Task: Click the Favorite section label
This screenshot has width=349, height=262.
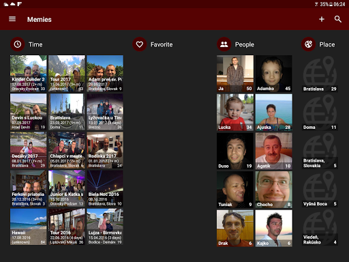Action: (x=162, y=44)
